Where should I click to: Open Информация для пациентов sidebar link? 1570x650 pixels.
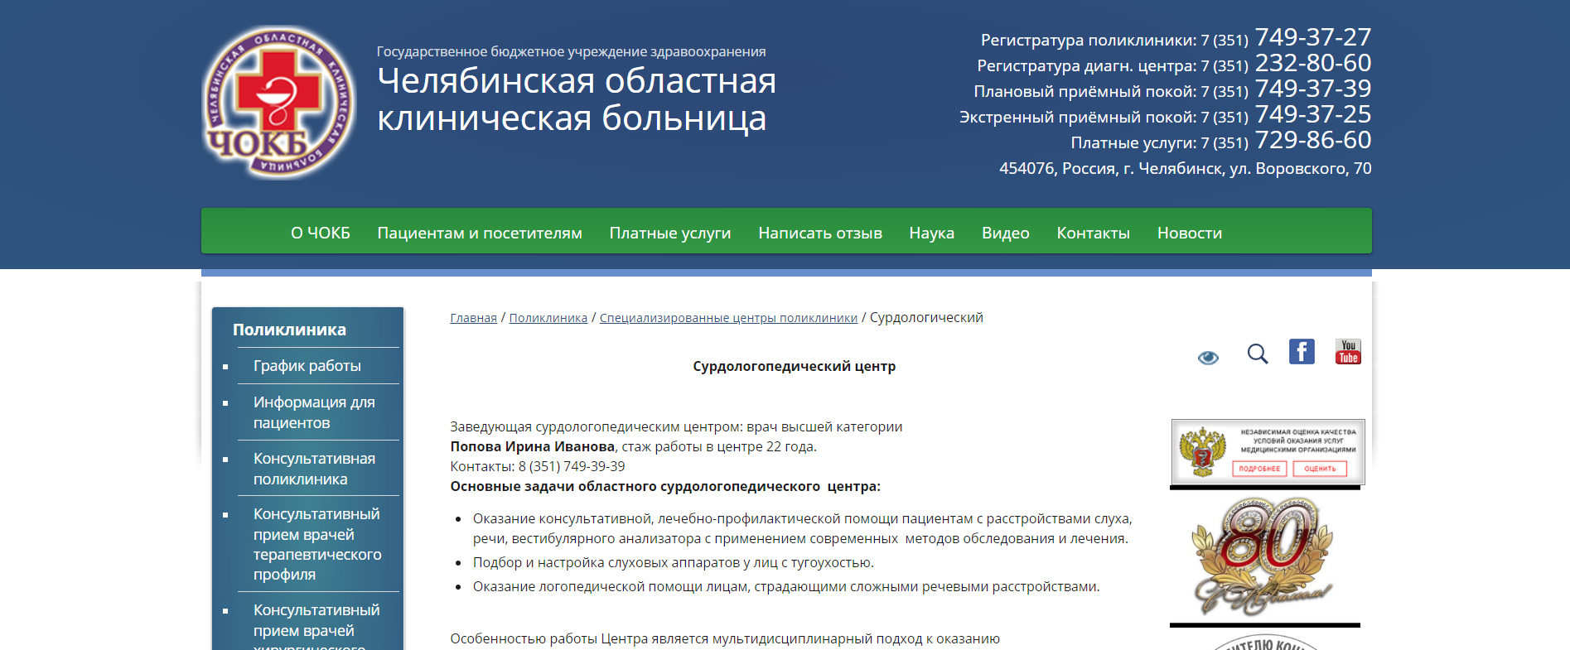click(314, 412)
